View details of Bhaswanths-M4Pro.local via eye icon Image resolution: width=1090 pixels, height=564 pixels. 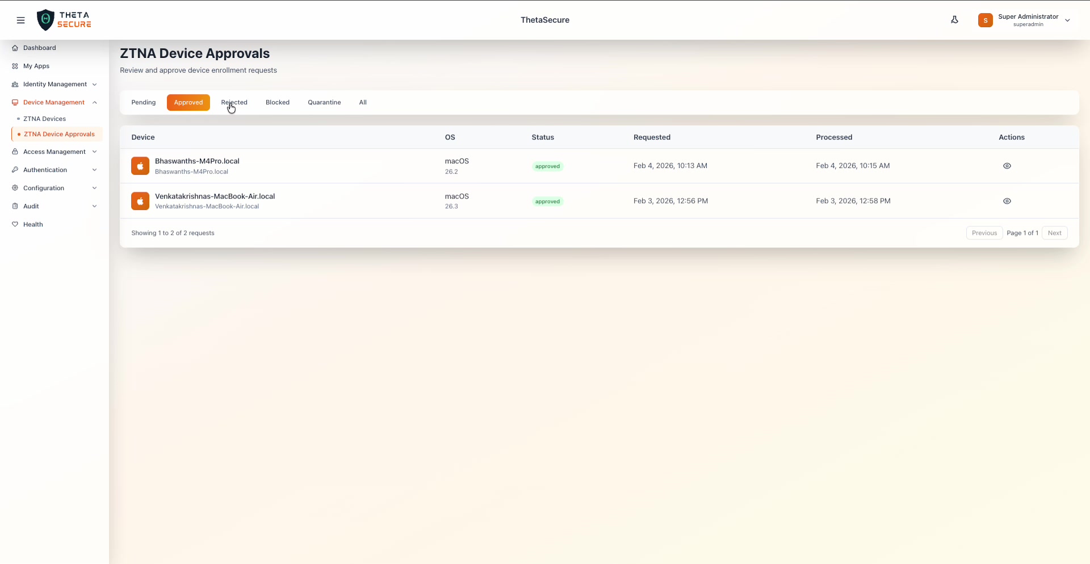pos(1008,166)
